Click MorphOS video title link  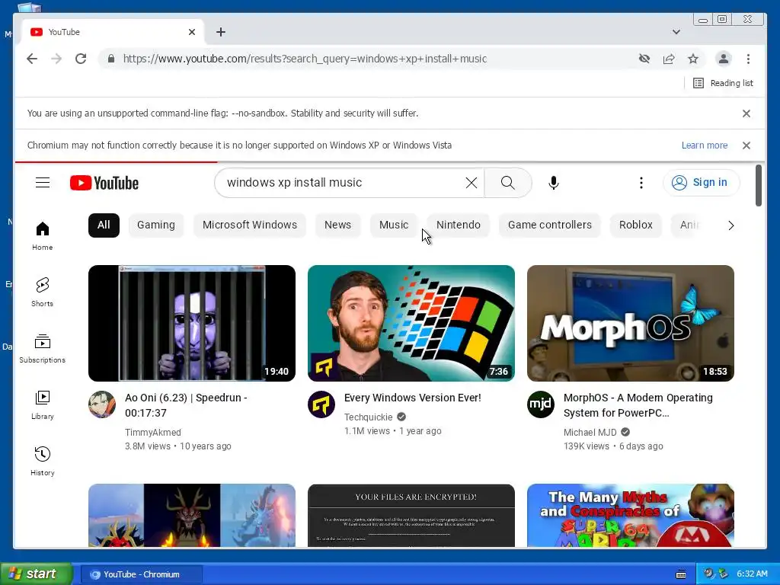(x=638, y=405)
